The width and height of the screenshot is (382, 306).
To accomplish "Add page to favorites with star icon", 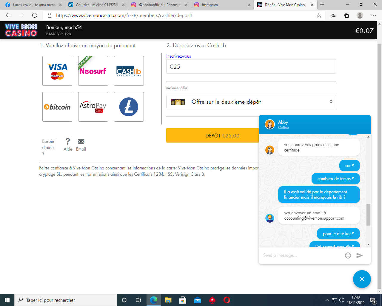I will [x=319, y=15].
